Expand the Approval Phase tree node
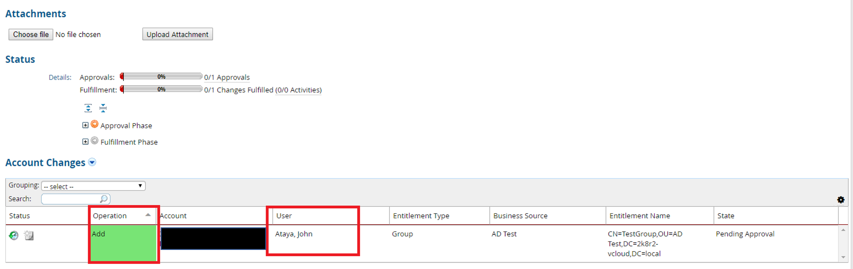 click(x=85, y=125)
